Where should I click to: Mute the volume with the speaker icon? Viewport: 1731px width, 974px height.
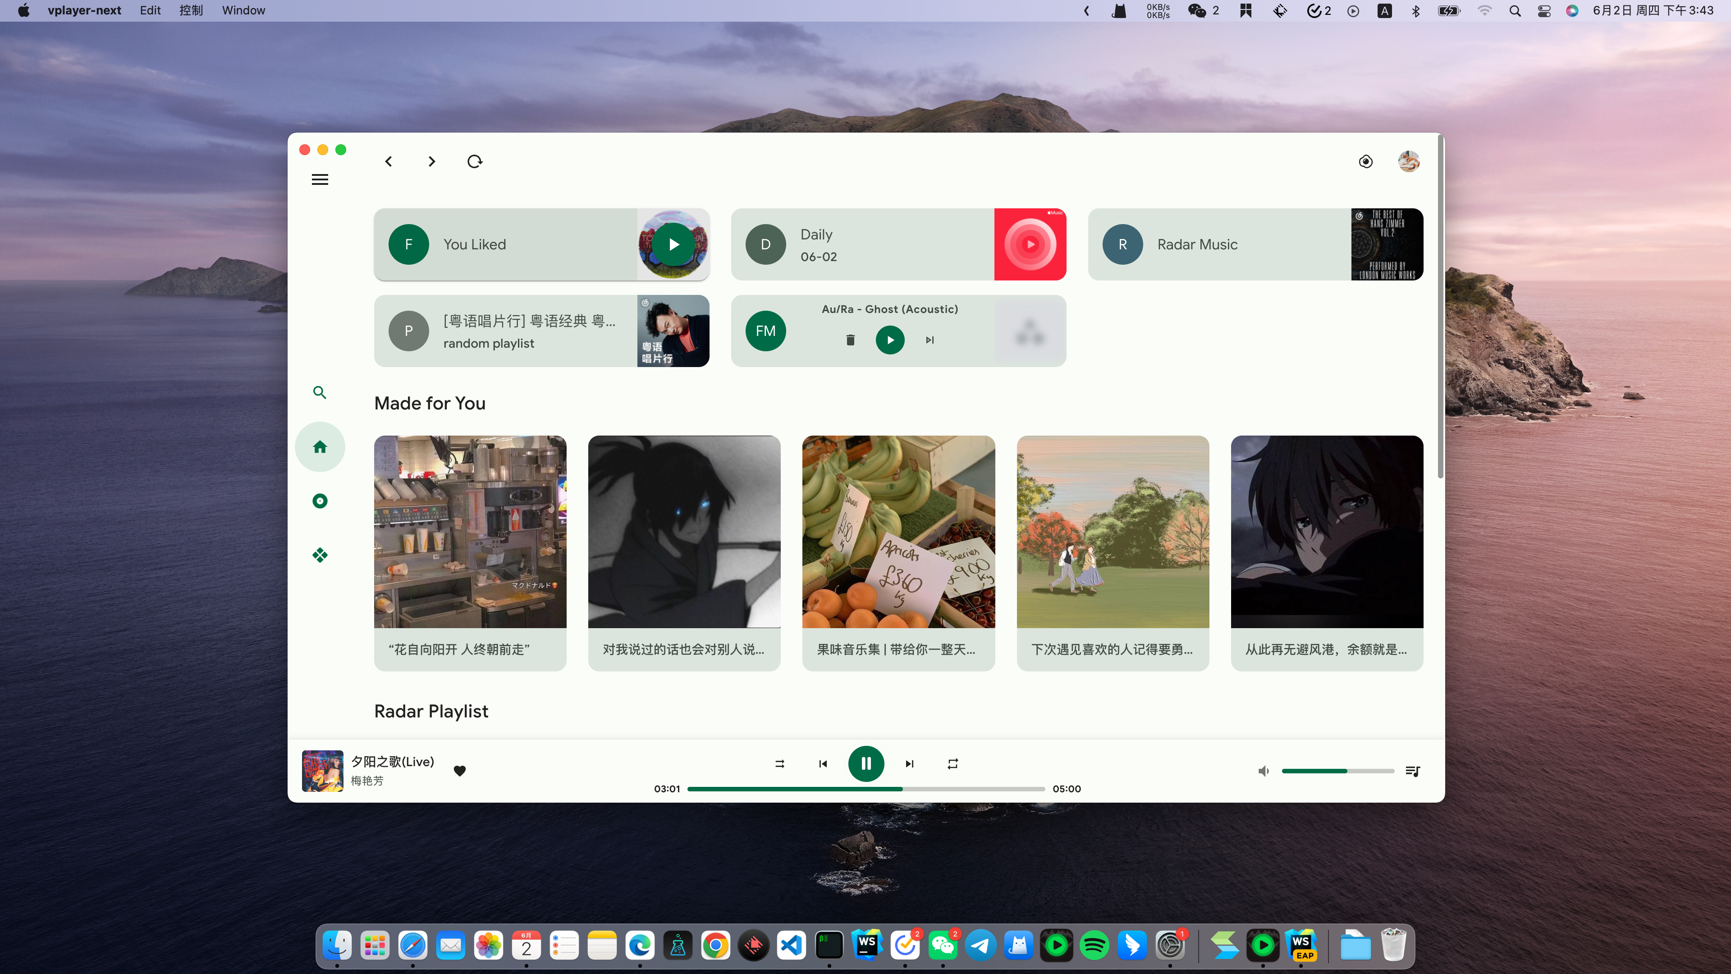point(1263,771)
